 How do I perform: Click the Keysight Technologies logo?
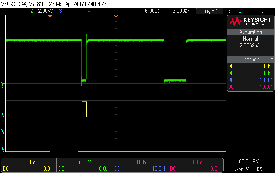coord(251,22)
